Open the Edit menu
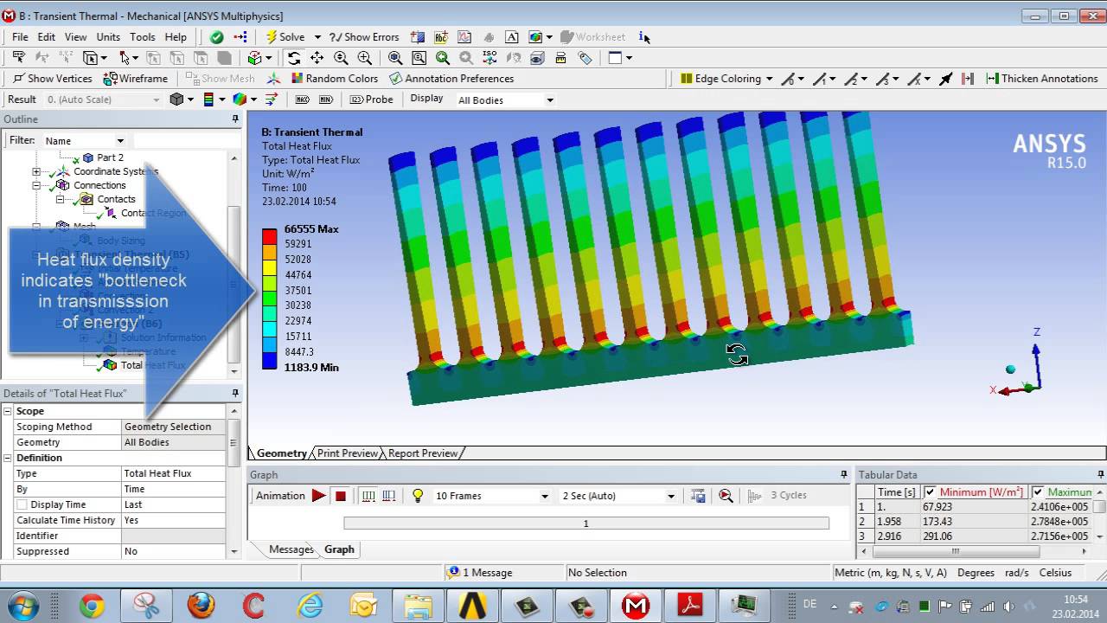 [47, 37]
